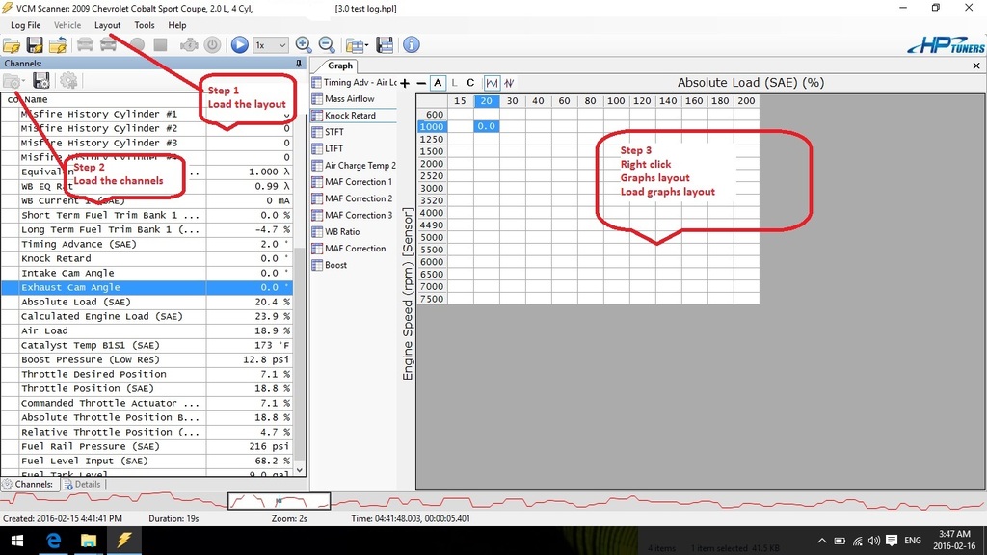Screen dimensions: 987x555
Task: Open the layout folder dropdown in toolbar
Action: 357,45
